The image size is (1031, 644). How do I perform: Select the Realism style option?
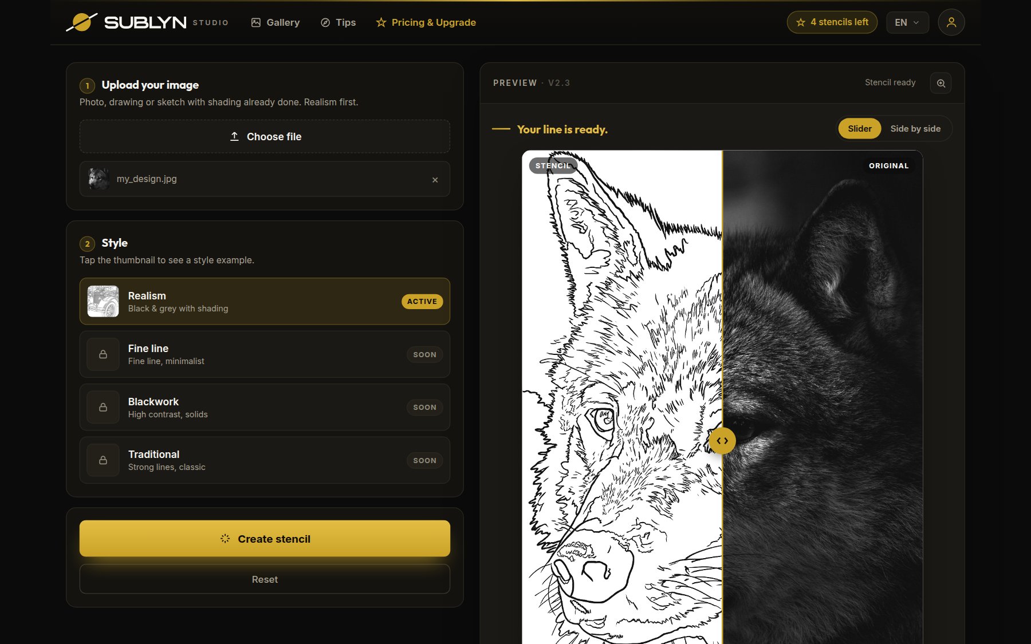tap(265, 301)
